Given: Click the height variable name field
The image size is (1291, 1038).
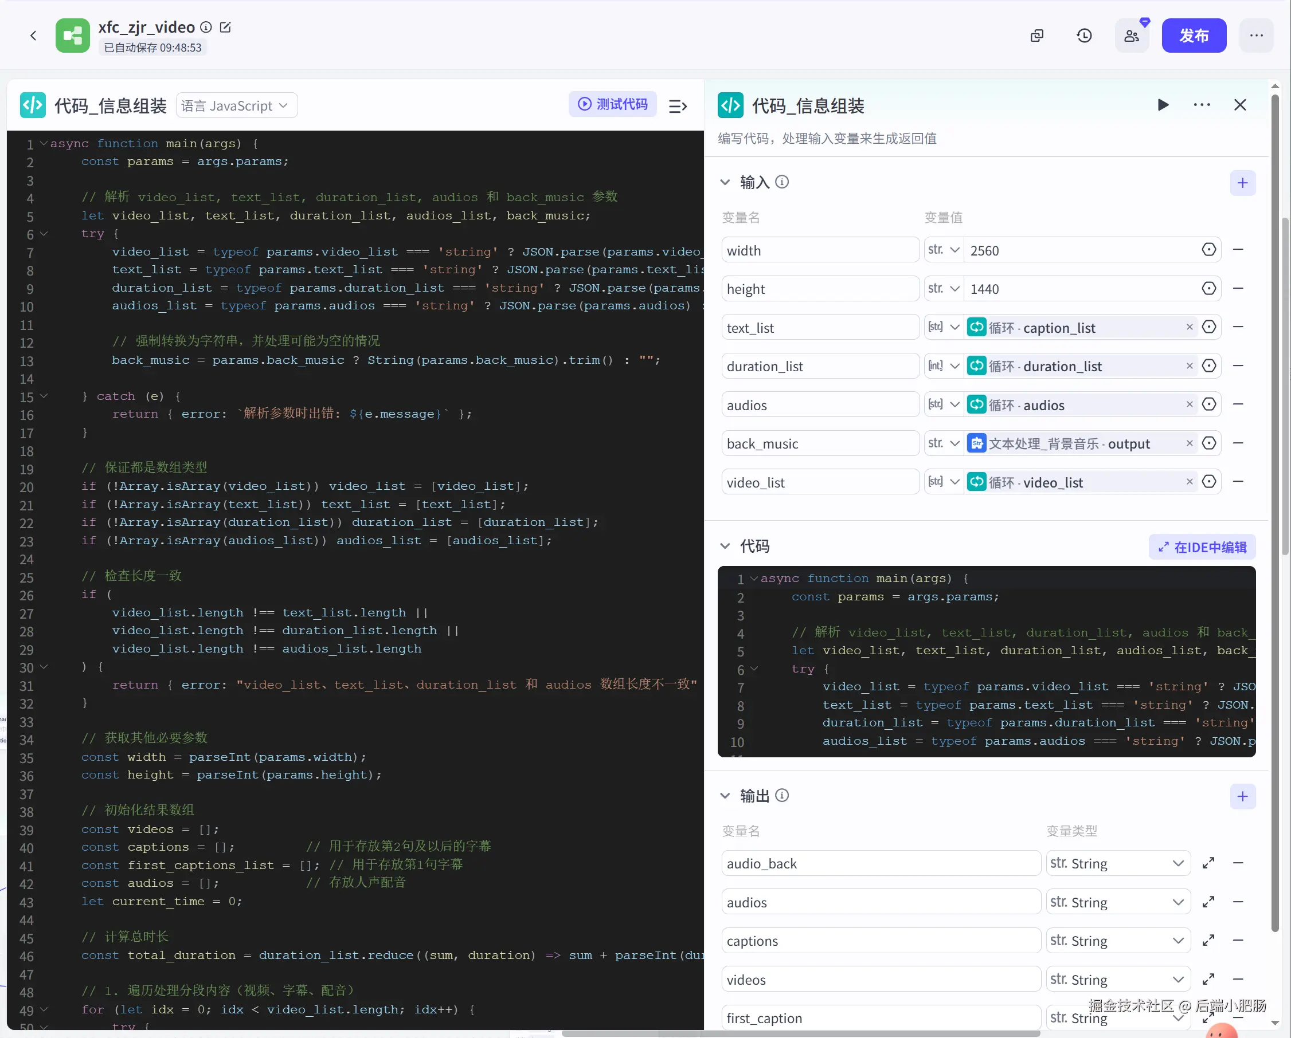Looking at the screenshot, I should [x=819, y=289].
